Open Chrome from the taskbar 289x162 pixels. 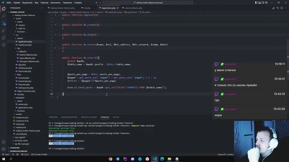110,159
